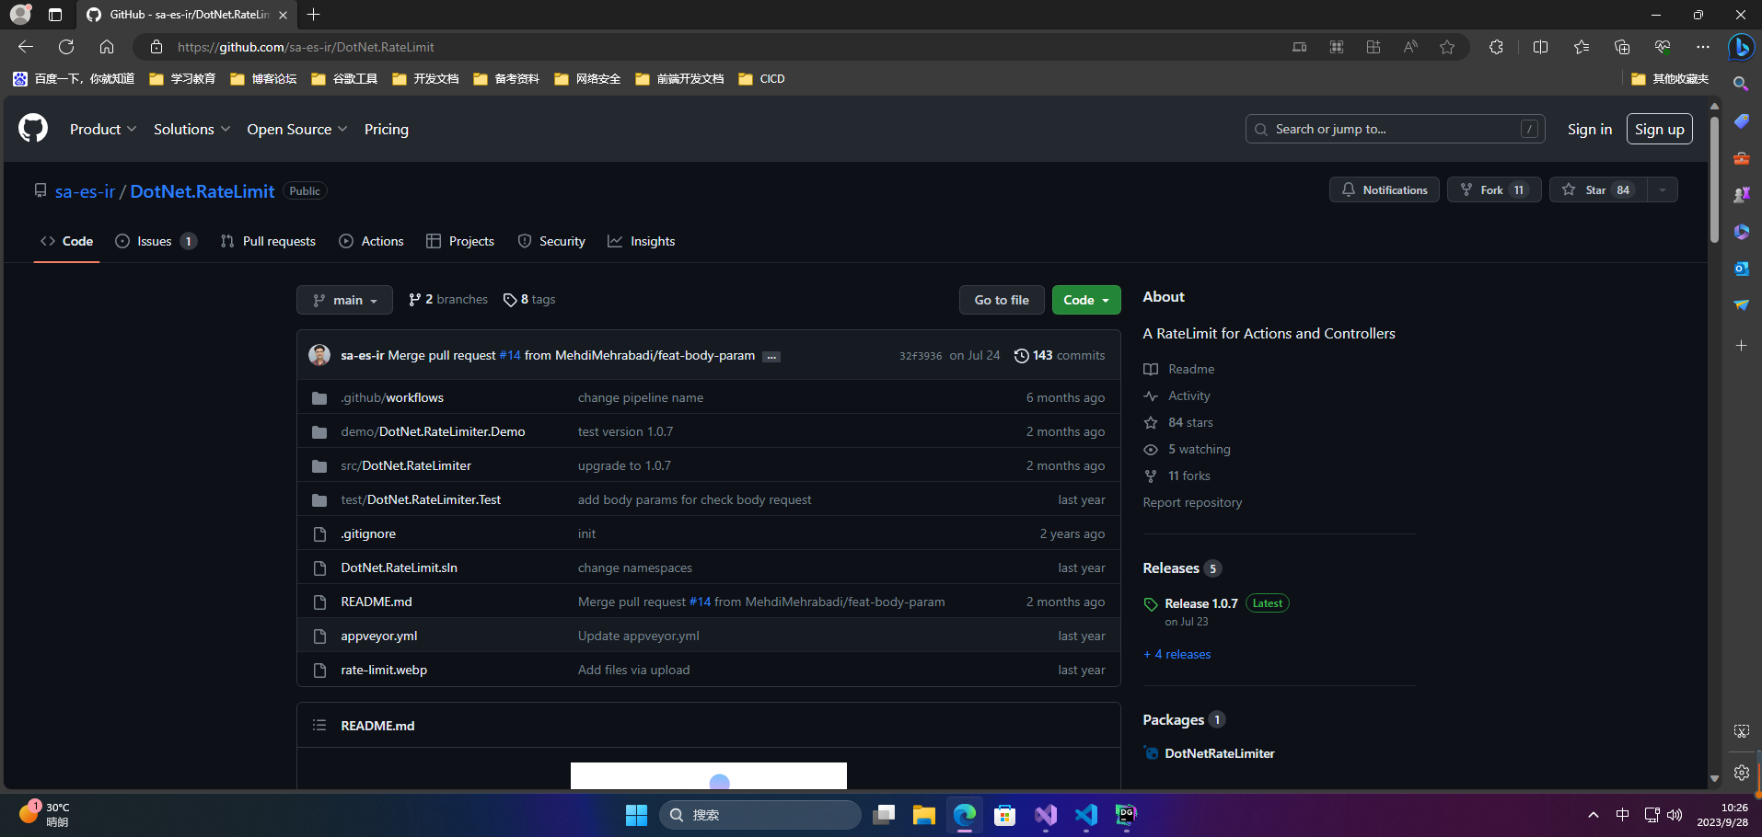Go to the browser home page icon

coord(107,47)
